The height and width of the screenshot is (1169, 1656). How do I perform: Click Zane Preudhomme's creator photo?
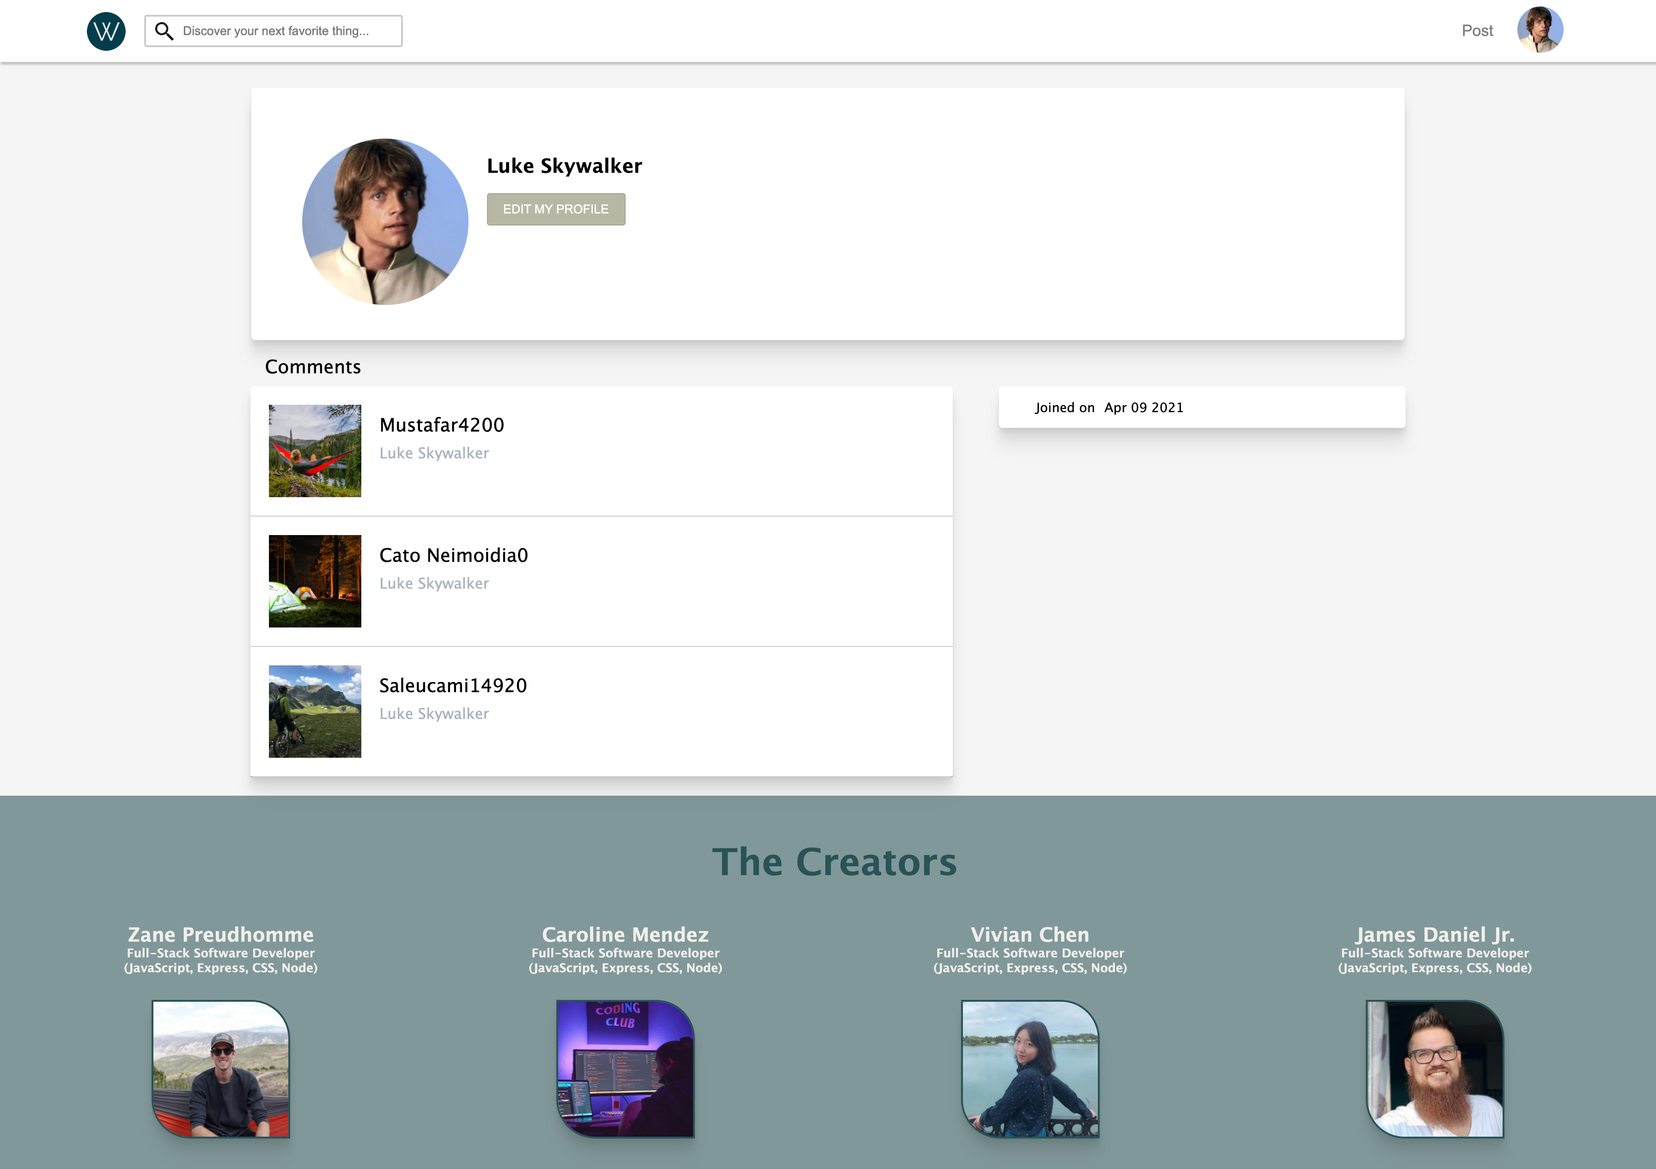(x=221, y=1068)
